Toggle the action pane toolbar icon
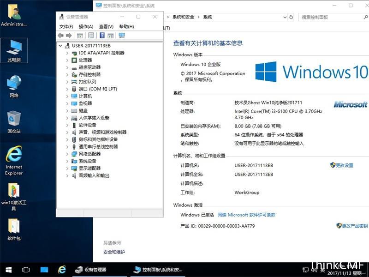Image resolution: width=369 pixels, height=277 pixels. pyautogui.click(x=110, y=36)
